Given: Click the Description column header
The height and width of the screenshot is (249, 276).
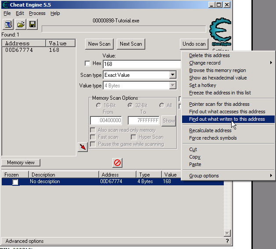Looking at the screenshot, I should point(64,175).
